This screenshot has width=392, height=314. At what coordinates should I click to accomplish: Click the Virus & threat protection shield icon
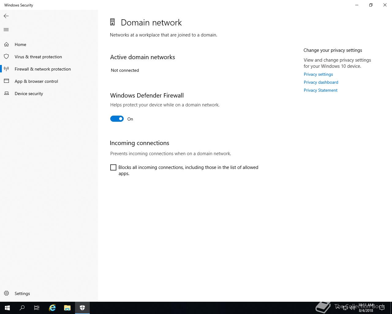pos(6,57)
